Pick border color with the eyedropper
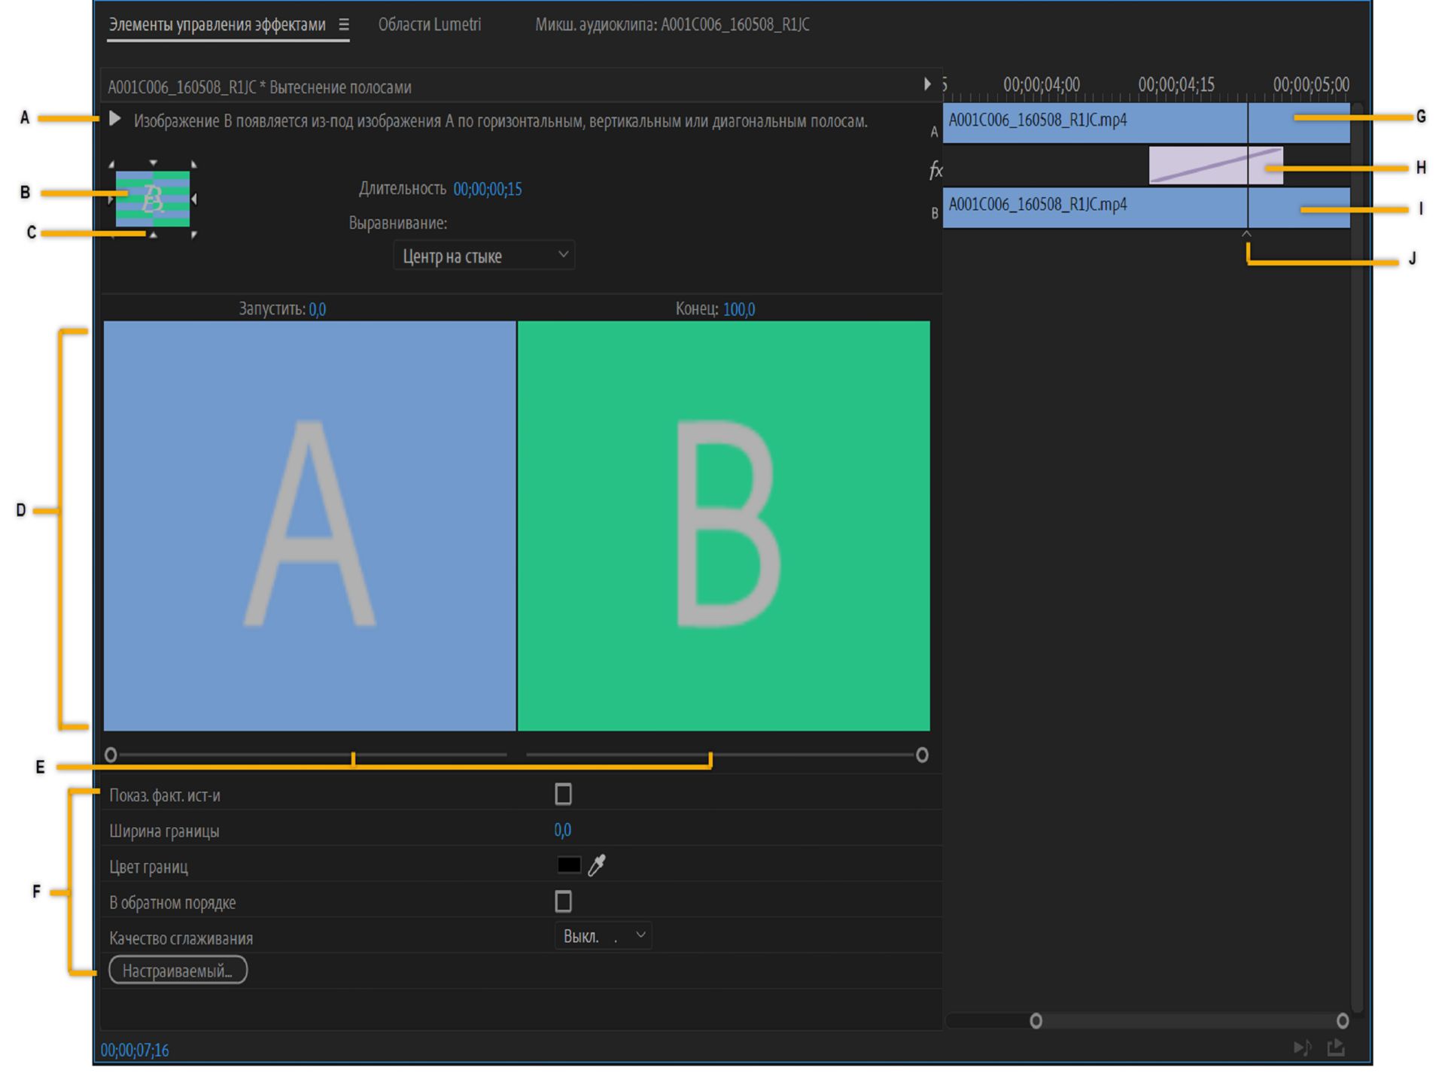1445x1085 pixels. 597,865
